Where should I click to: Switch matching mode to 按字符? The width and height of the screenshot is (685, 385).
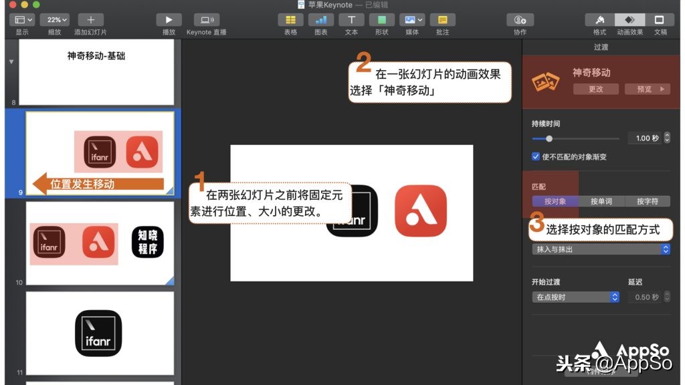(646, 201)
